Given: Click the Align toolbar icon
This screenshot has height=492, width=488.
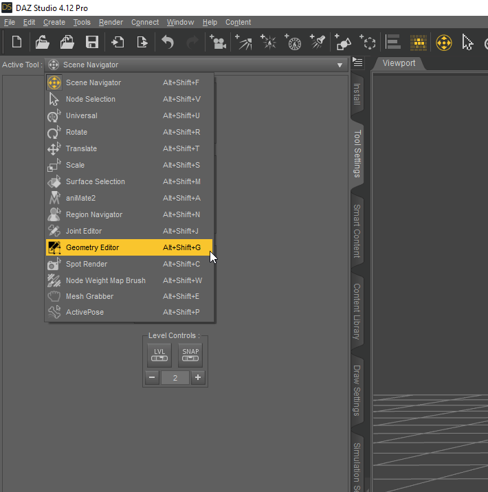Looking at the screenshot, I should point(393,42).
